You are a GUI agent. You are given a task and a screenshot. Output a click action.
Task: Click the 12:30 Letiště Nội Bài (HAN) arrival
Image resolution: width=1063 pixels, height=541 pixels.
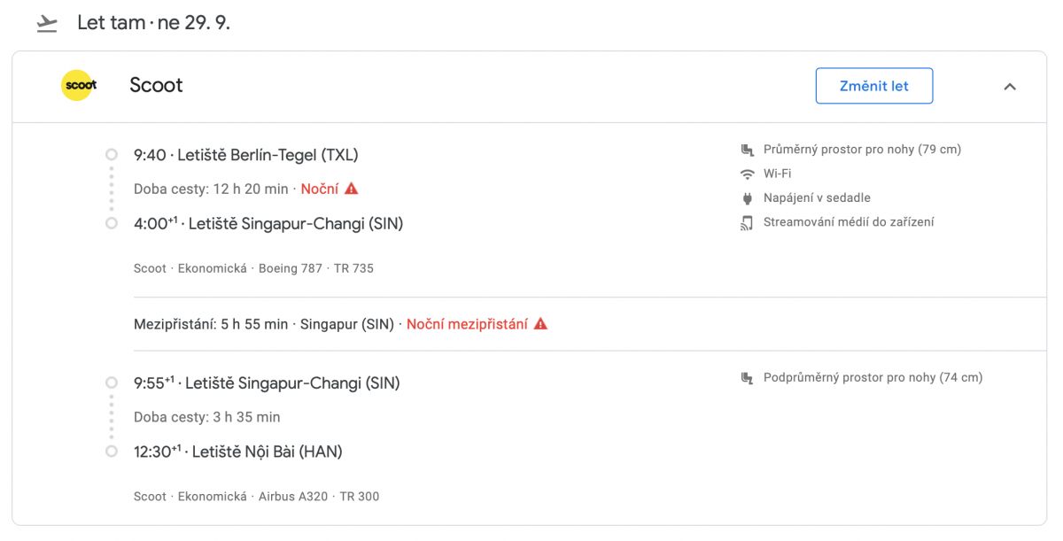[x=237, y=452]
